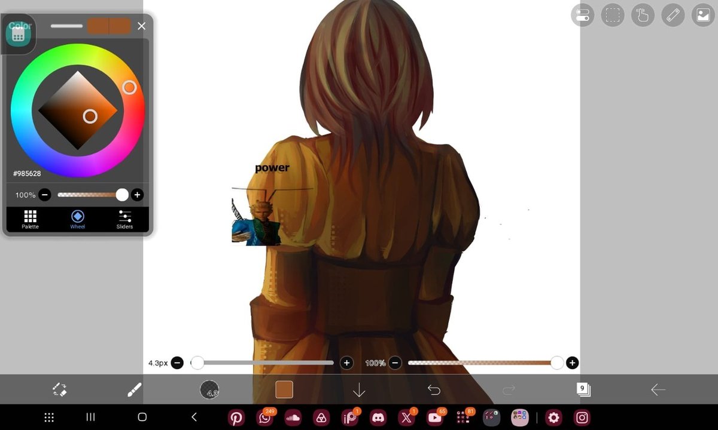Viewport: 718px width, 430px height.
Task: Open the reference image window icon
Action: point(703,16)
